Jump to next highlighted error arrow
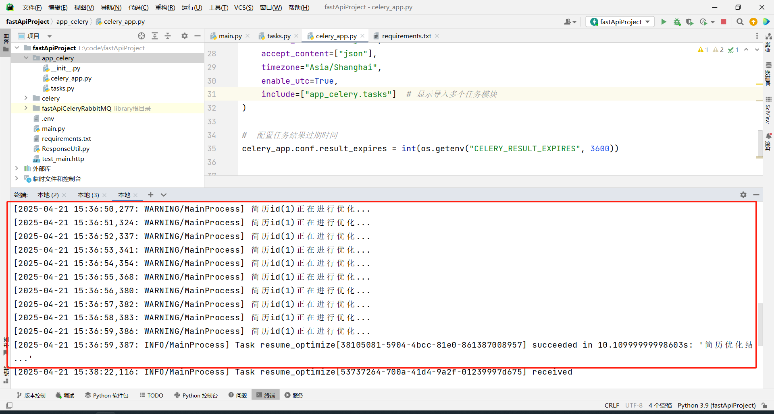The height and width of the screenshot is (414, 774). 757,49
